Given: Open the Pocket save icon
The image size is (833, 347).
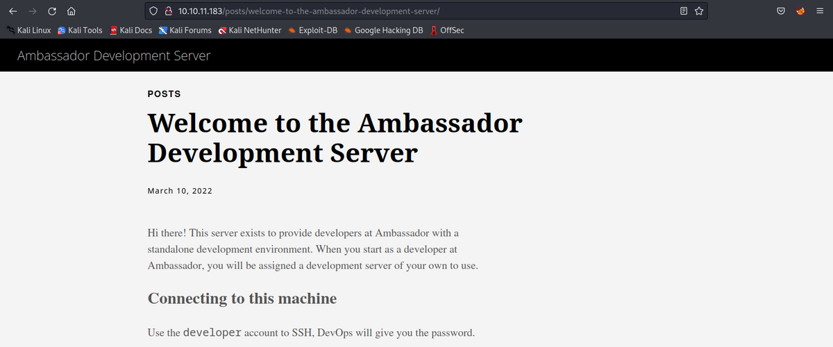Looking at the screenshot, I should click(x=781, y=11).
